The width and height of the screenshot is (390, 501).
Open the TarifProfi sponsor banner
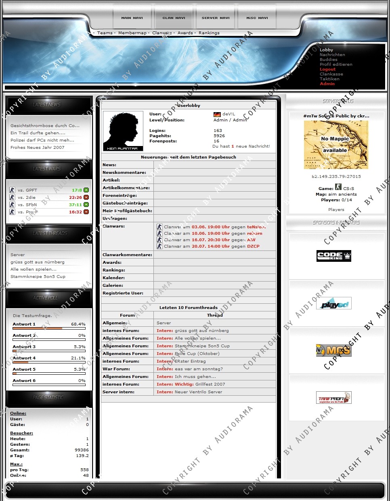[x=333, y=398]
